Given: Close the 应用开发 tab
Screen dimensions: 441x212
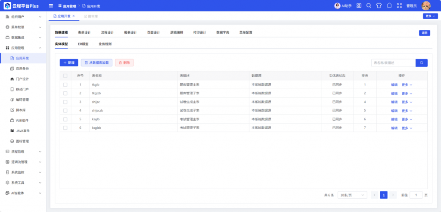Looking at the screenshot, I should click(x=74, y=16).
